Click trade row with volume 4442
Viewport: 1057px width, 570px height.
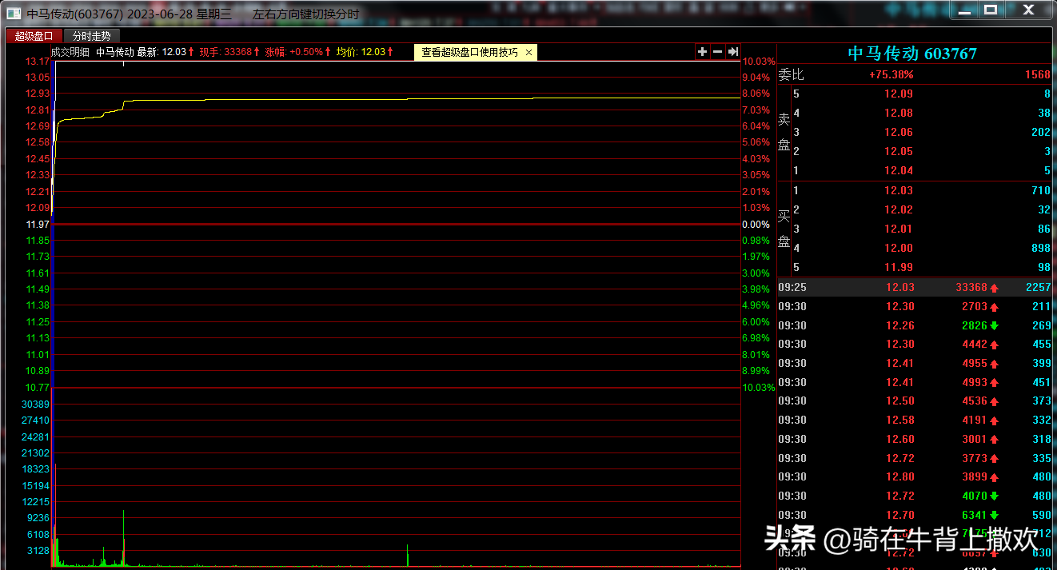click(x=914, y=344)
